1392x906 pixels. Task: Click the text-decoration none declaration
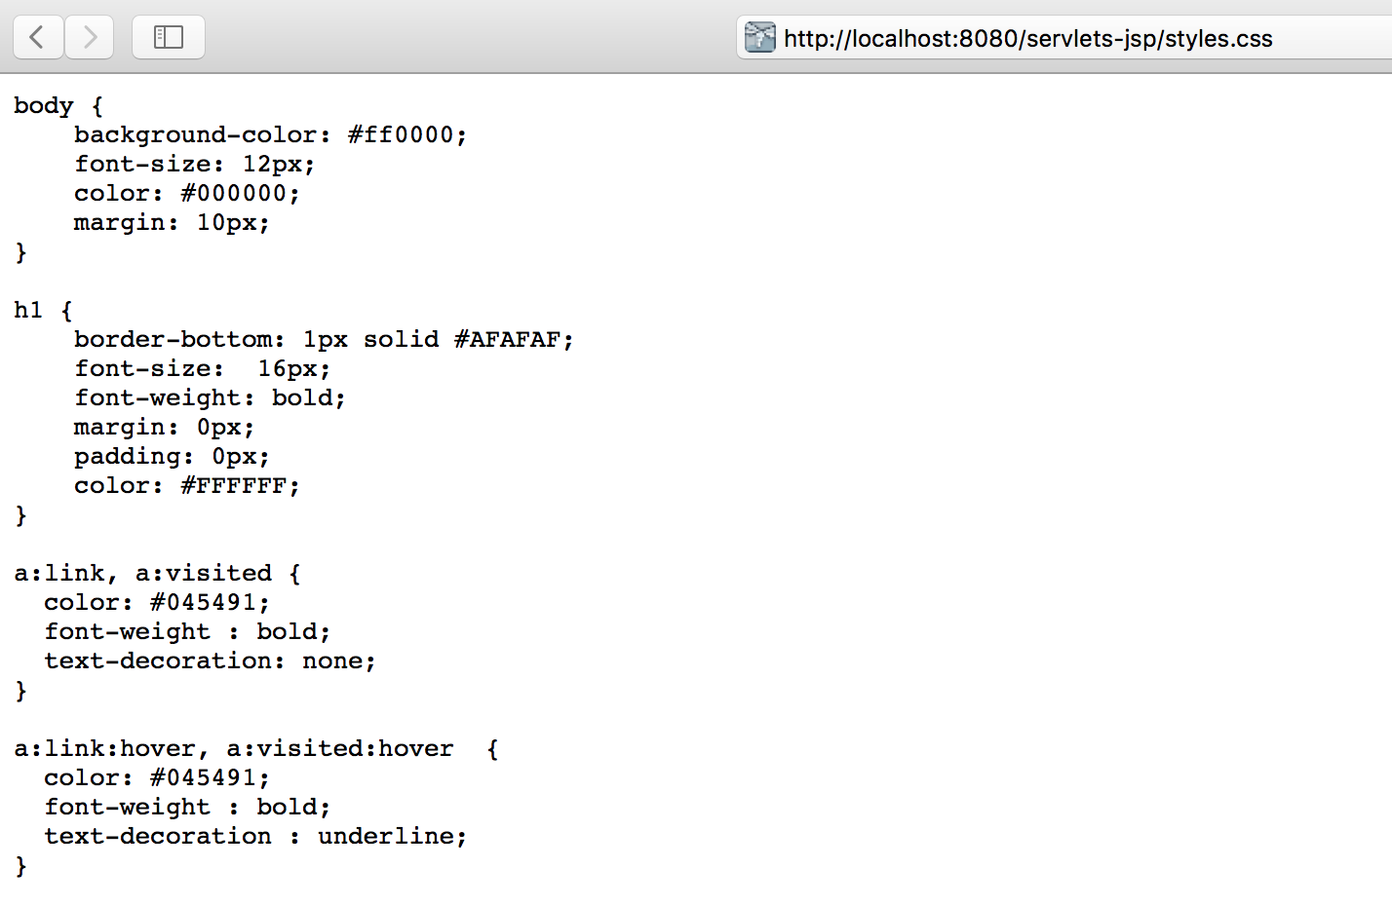[x=210, y=661]
